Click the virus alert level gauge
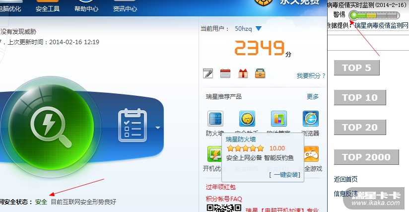Image resolution: width=409 pixels, height=212 pixels. [374, 15]
